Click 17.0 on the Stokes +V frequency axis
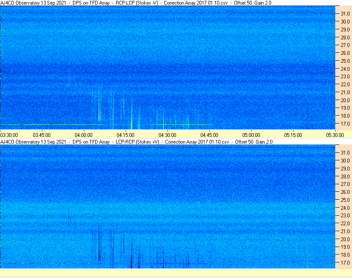 (345, 263)
